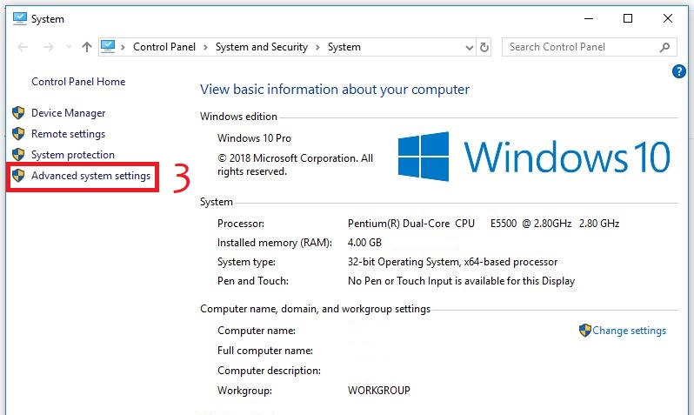Click the shield icon beside Remote settings
Viewport: 694px width, 415px height.
tap(18, 134)
